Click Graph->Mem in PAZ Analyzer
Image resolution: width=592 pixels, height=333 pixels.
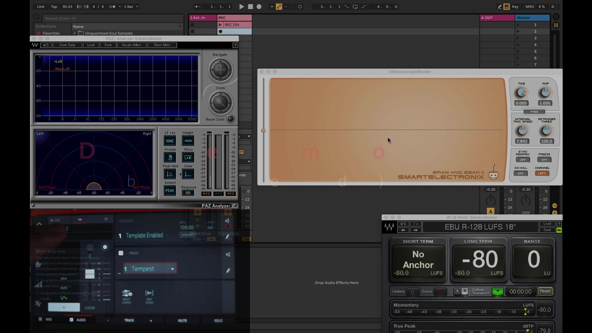[131, 45]
